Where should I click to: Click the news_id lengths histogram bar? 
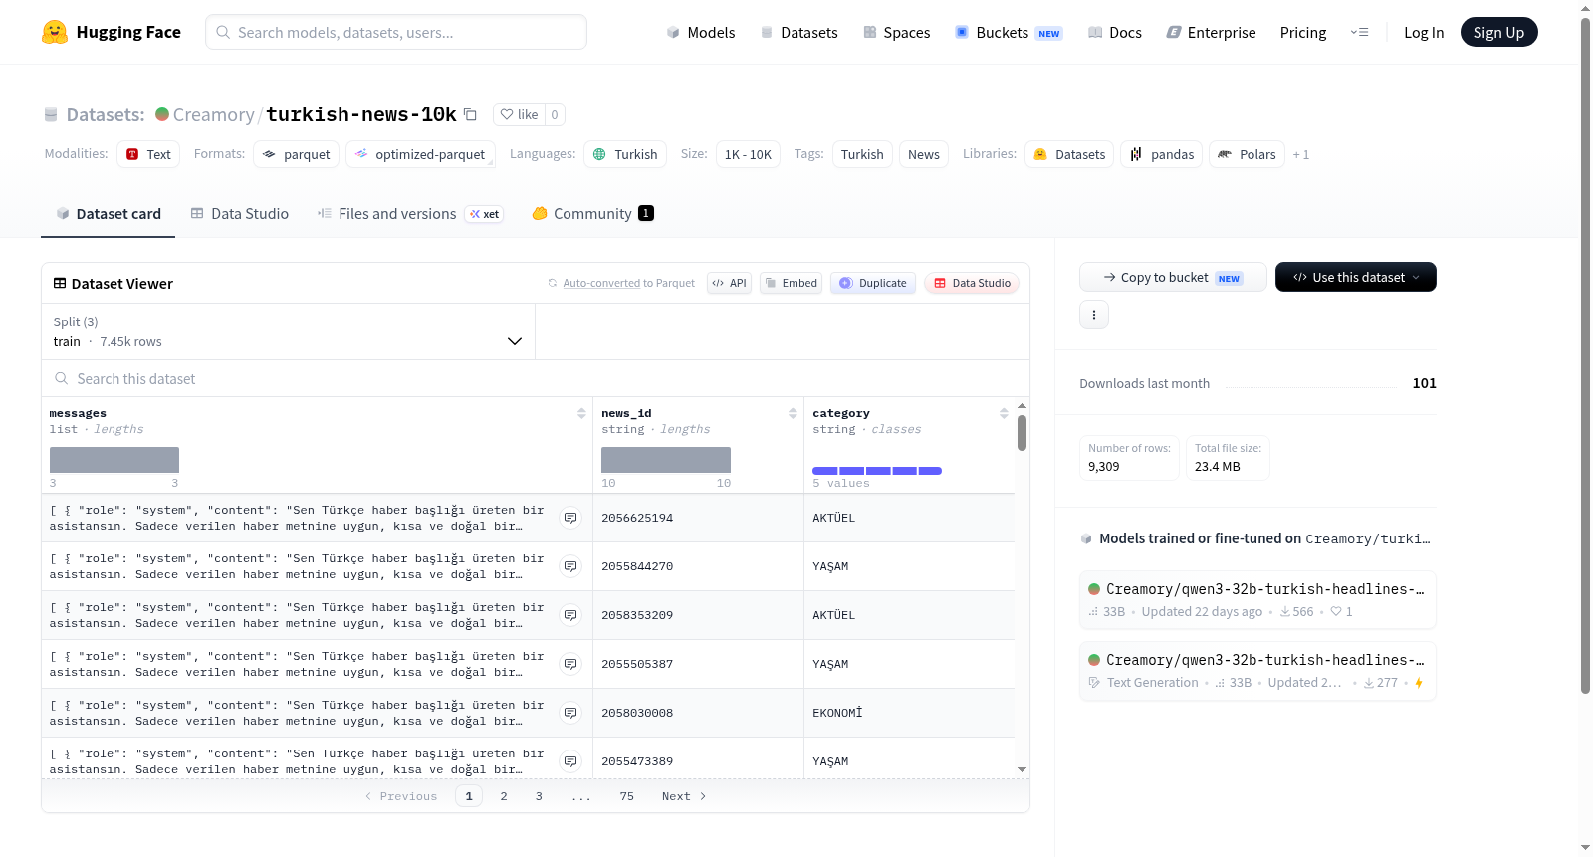click(666, 460)
